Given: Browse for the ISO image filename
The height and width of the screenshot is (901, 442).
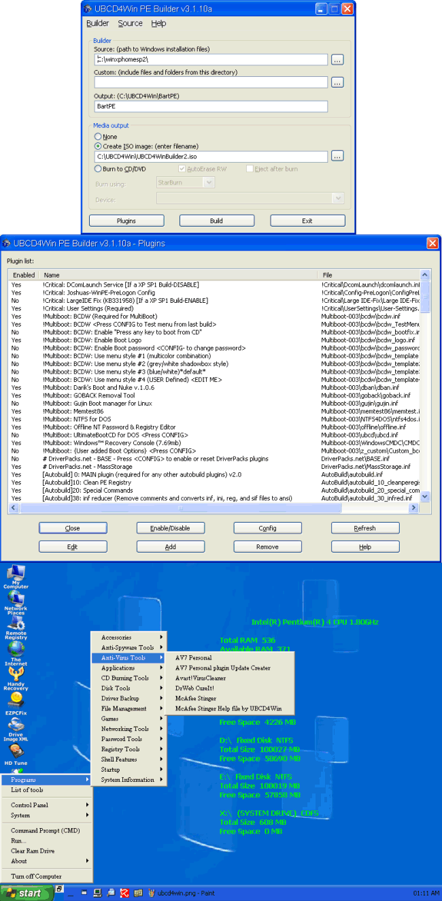Looking at the screenshot, I should click(x=337, y=157).
